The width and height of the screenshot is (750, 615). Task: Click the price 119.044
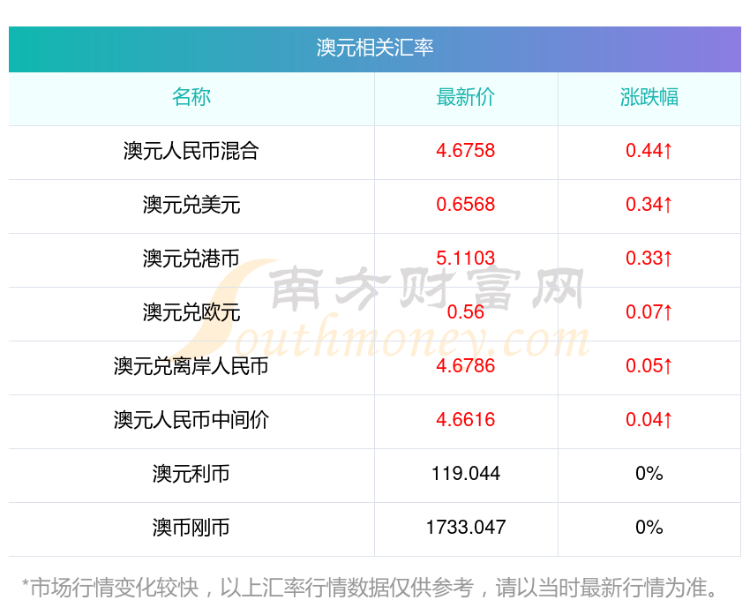click(x=465, y=474)
